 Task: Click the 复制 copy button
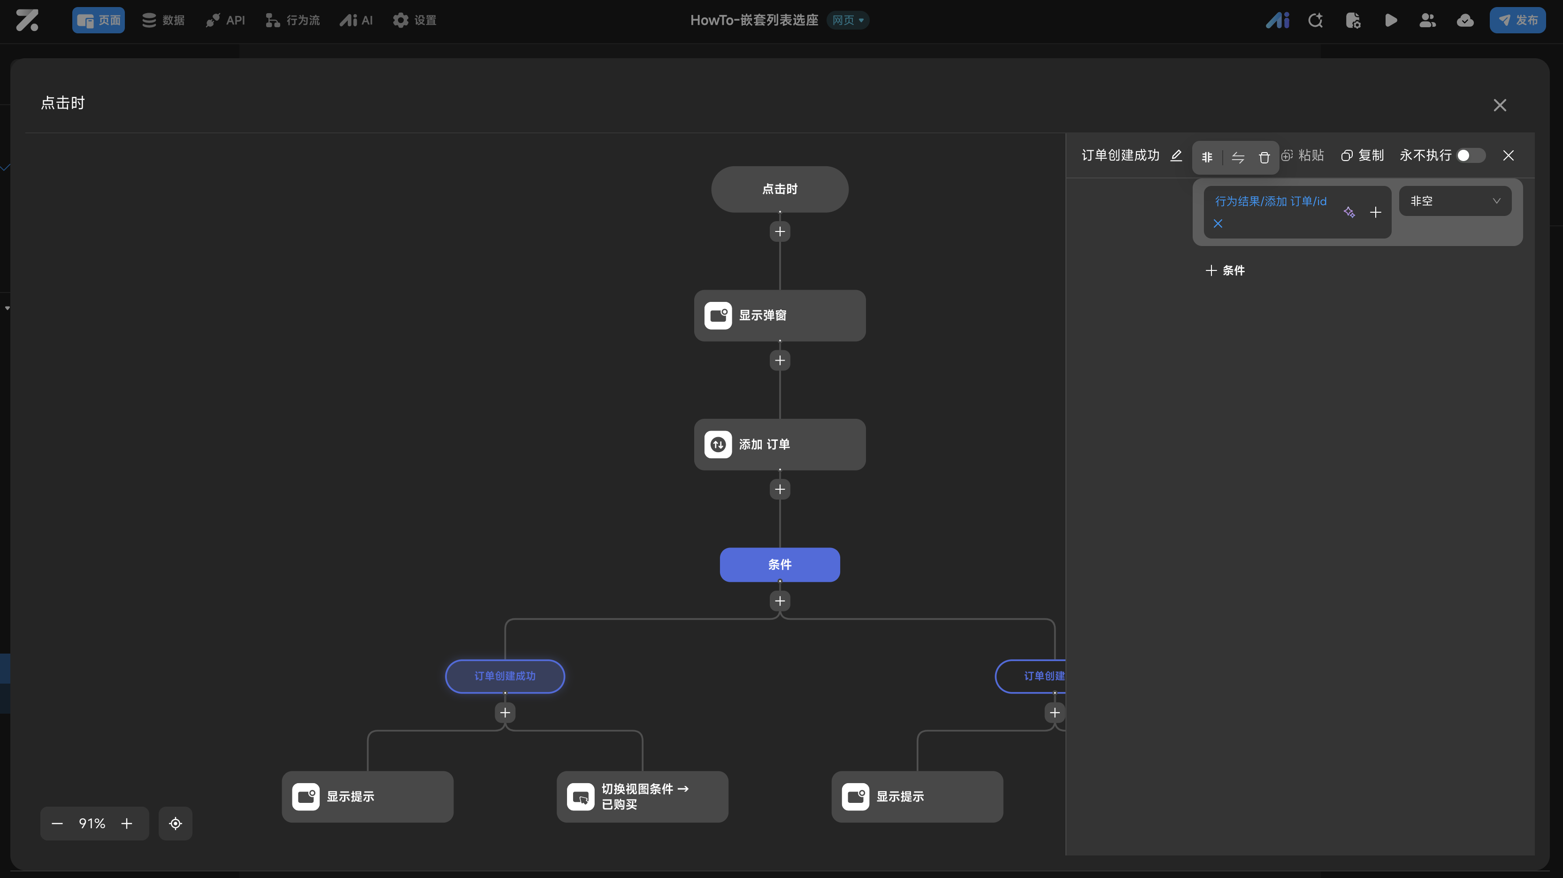1362,156
